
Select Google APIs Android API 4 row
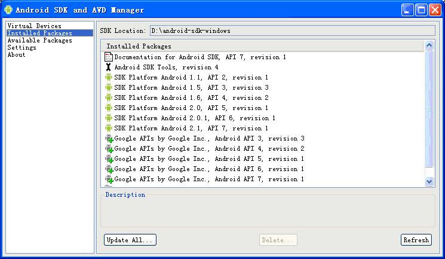pyautogui.click(x=209, y=149)
